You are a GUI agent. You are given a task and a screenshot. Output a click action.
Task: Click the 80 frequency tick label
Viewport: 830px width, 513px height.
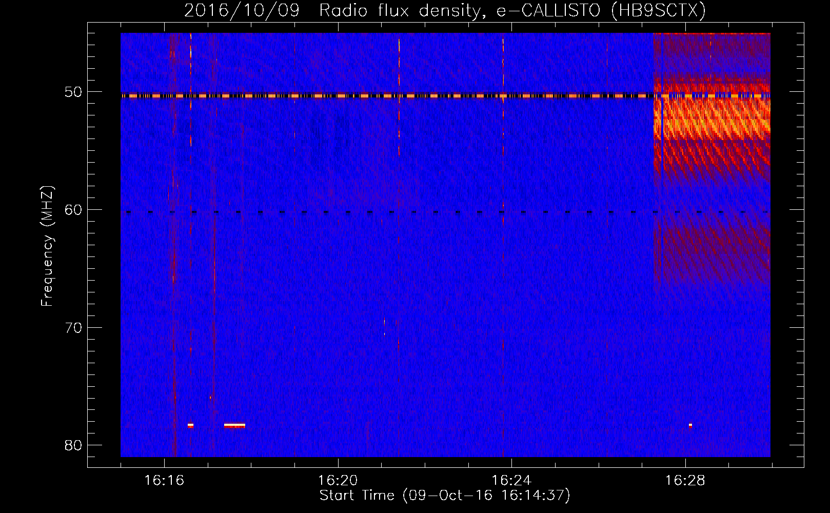click(73, 445)
